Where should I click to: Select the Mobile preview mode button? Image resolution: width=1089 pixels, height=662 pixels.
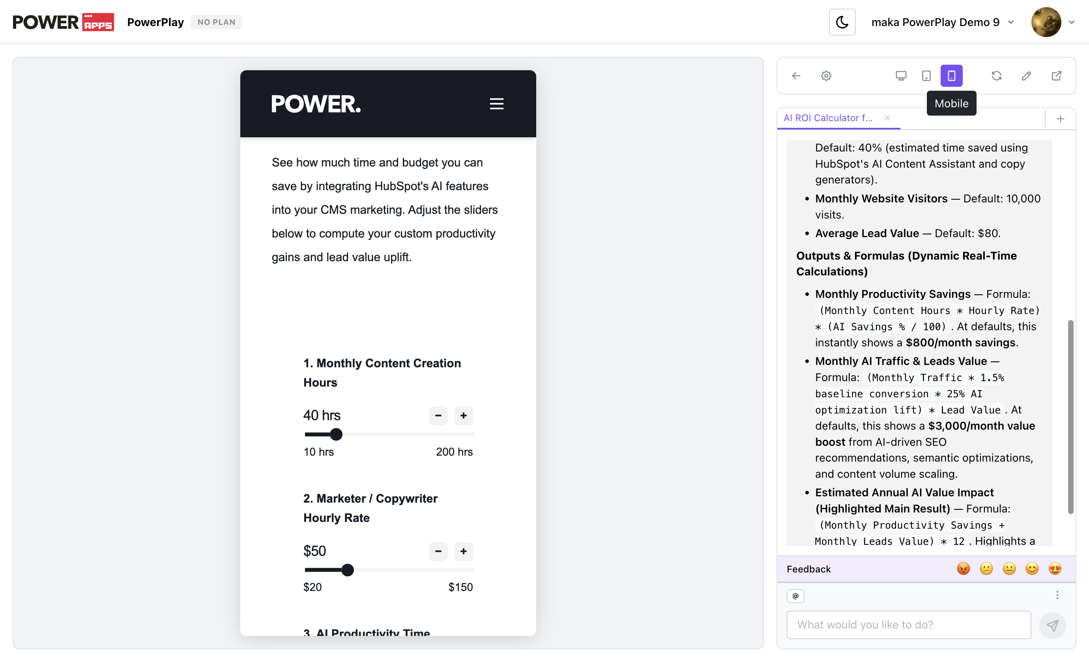coord(952,76)
